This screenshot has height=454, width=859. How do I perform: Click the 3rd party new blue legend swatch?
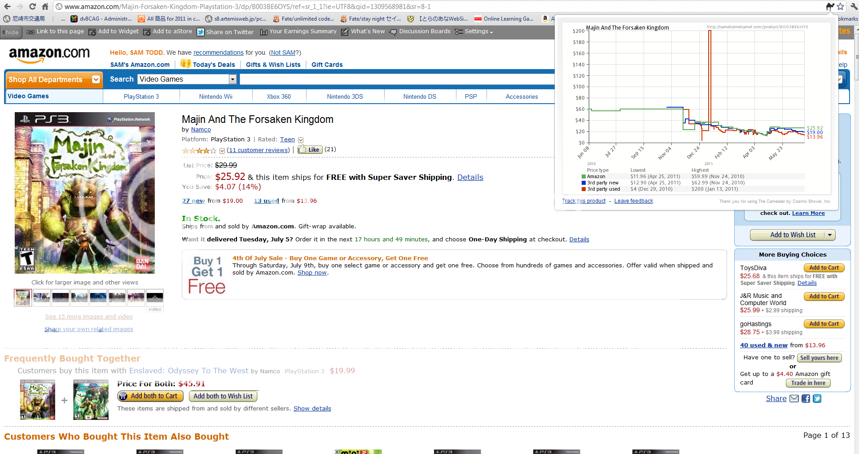point(583,183)
